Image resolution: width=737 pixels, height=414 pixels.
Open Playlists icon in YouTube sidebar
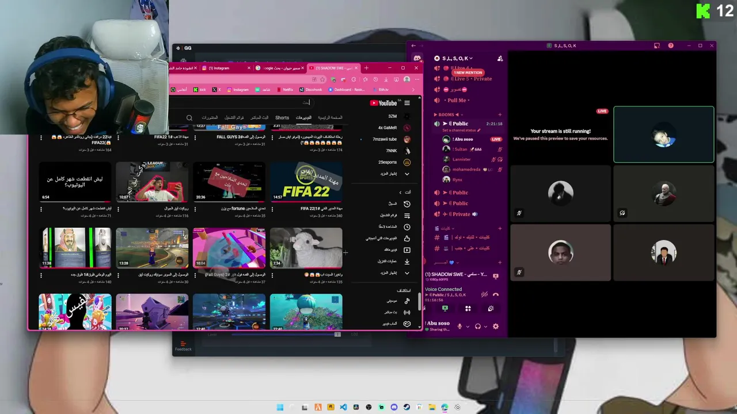click(x=407, y=216)
